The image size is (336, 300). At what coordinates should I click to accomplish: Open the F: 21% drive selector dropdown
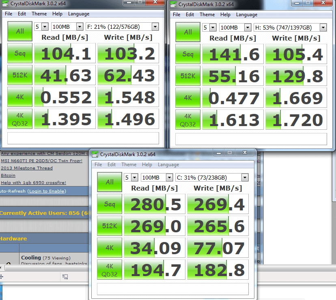(155, 27)
